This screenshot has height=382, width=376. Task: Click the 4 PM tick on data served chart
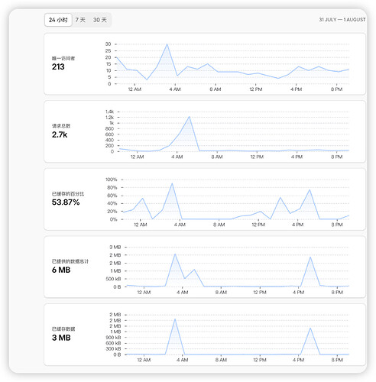click(x=298, y=292)
